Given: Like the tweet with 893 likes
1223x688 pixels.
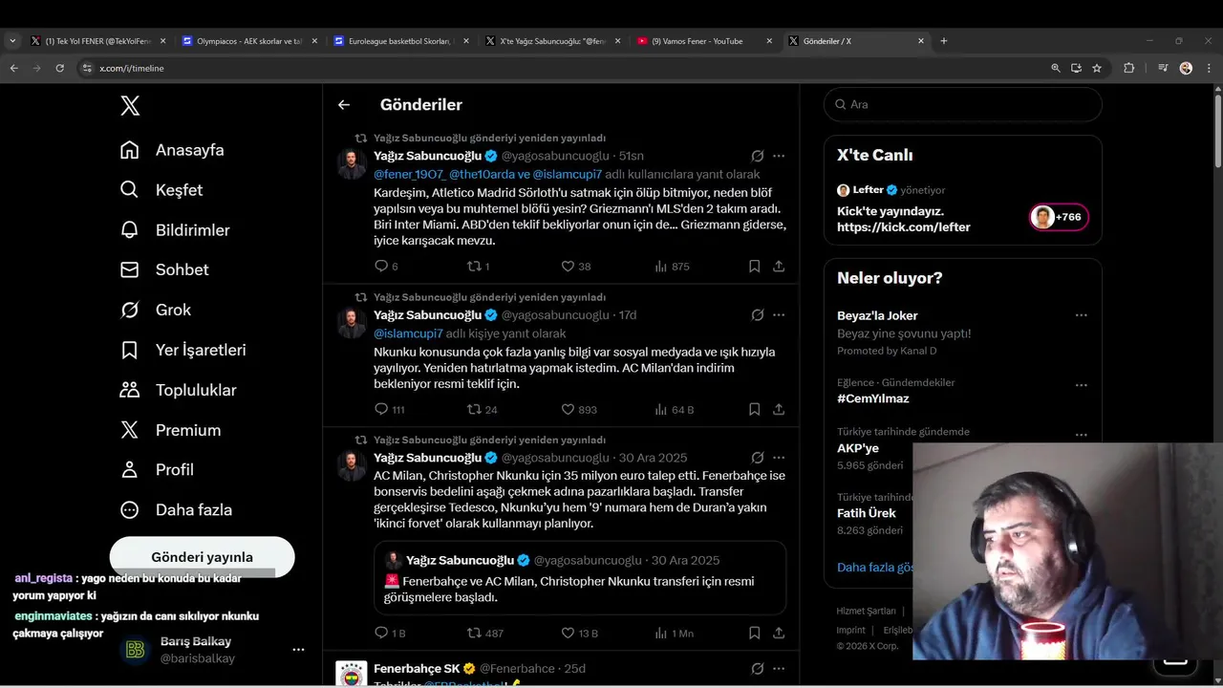Looking at the screenshot, I should [x=579, y=409].
